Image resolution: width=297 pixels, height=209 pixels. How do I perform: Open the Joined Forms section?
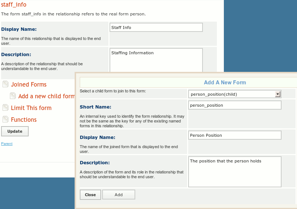(29, 84)
